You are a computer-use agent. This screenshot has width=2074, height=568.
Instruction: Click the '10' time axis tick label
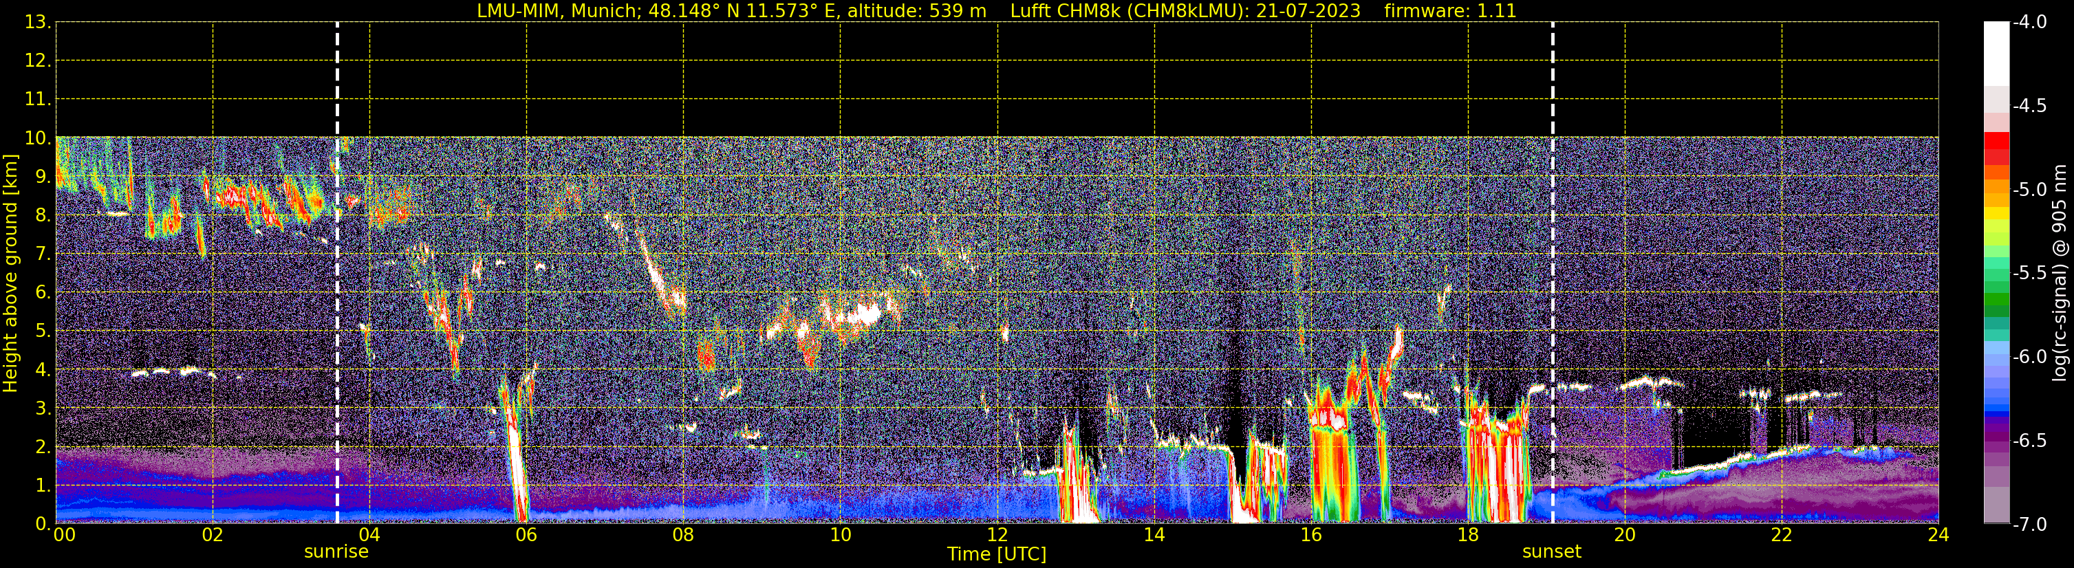click(841, 535)
